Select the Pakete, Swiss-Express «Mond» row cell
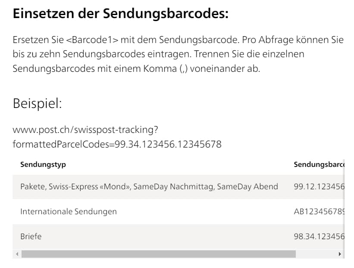 pyautogui.click(x=149, y=187)
